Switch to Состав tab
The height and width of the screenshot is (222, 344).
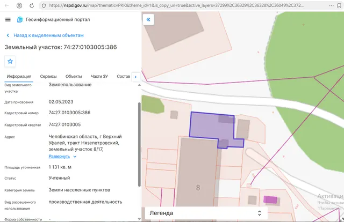click(123, 76)
